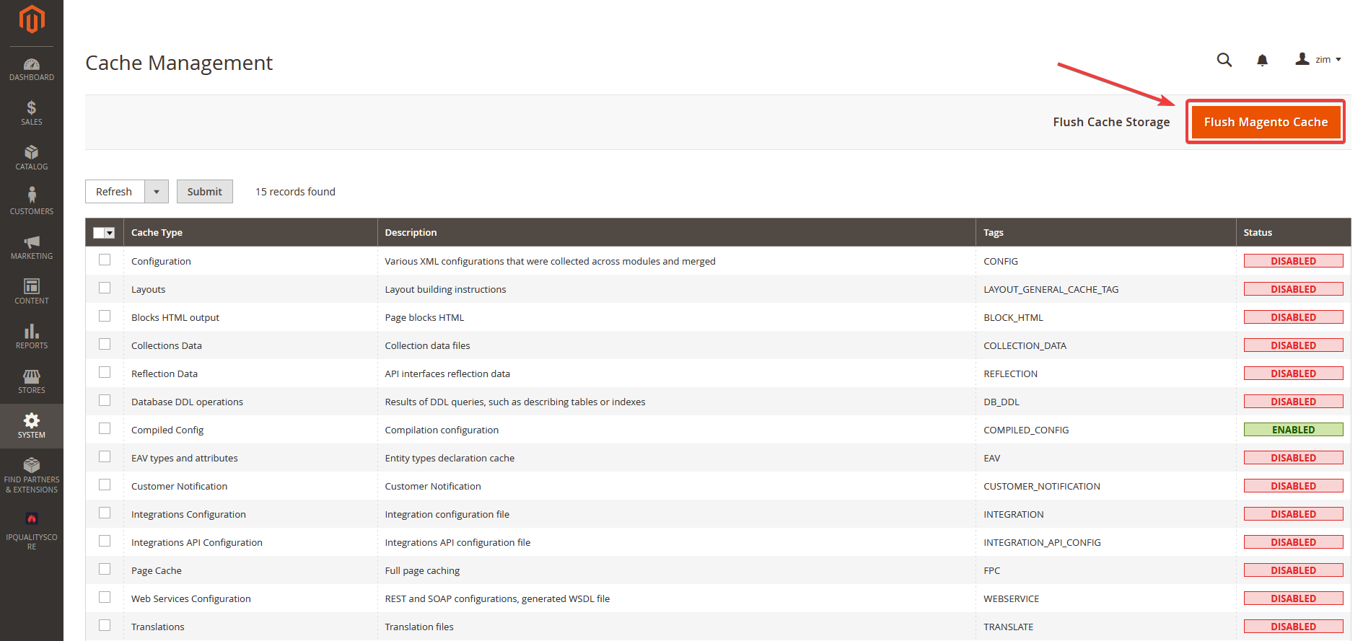Click DISABLED status of Configuration row

(1293, 261)
